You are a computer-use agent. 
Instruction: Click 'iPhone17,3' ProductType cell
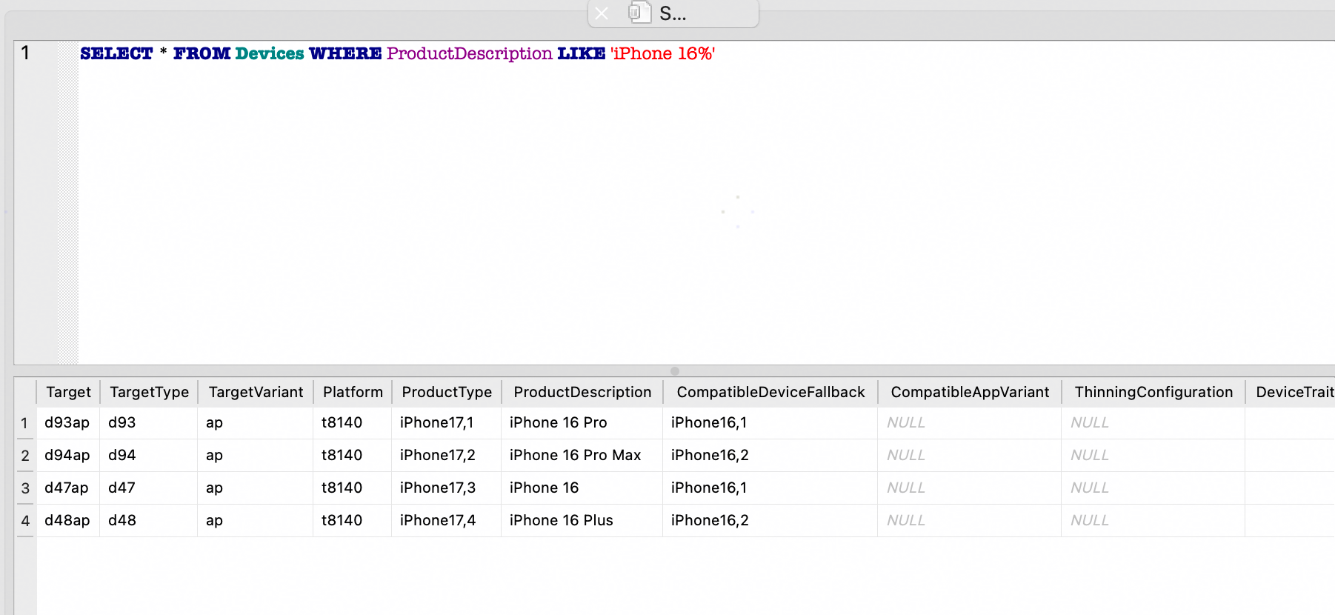click(x=447, y=488)
